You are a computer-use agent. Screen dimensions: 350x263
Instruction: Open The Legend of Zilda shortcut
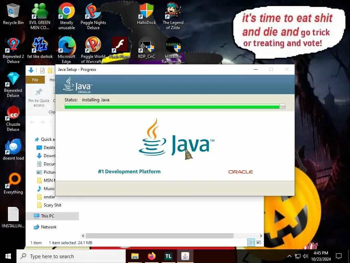173,16
